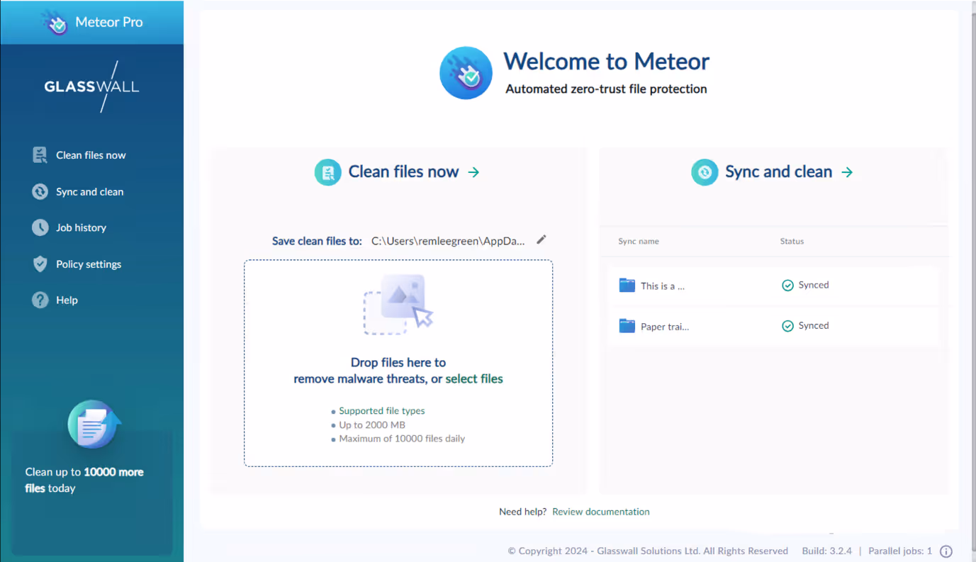976x562 pixels.
Task: Click the Help question mark icon
Action: point(40,300)
